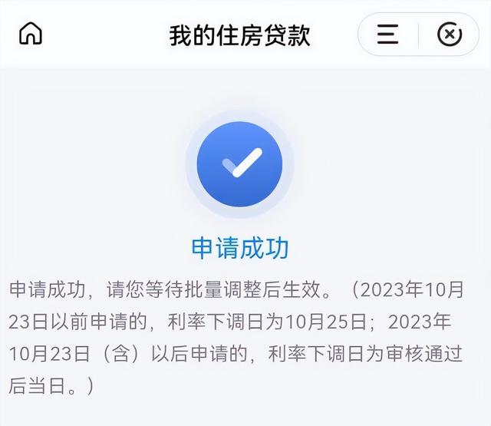This screenshot has height=426, width=491.
Task: Click the light halo ring around the checkmark
Action: click(239, 164)
